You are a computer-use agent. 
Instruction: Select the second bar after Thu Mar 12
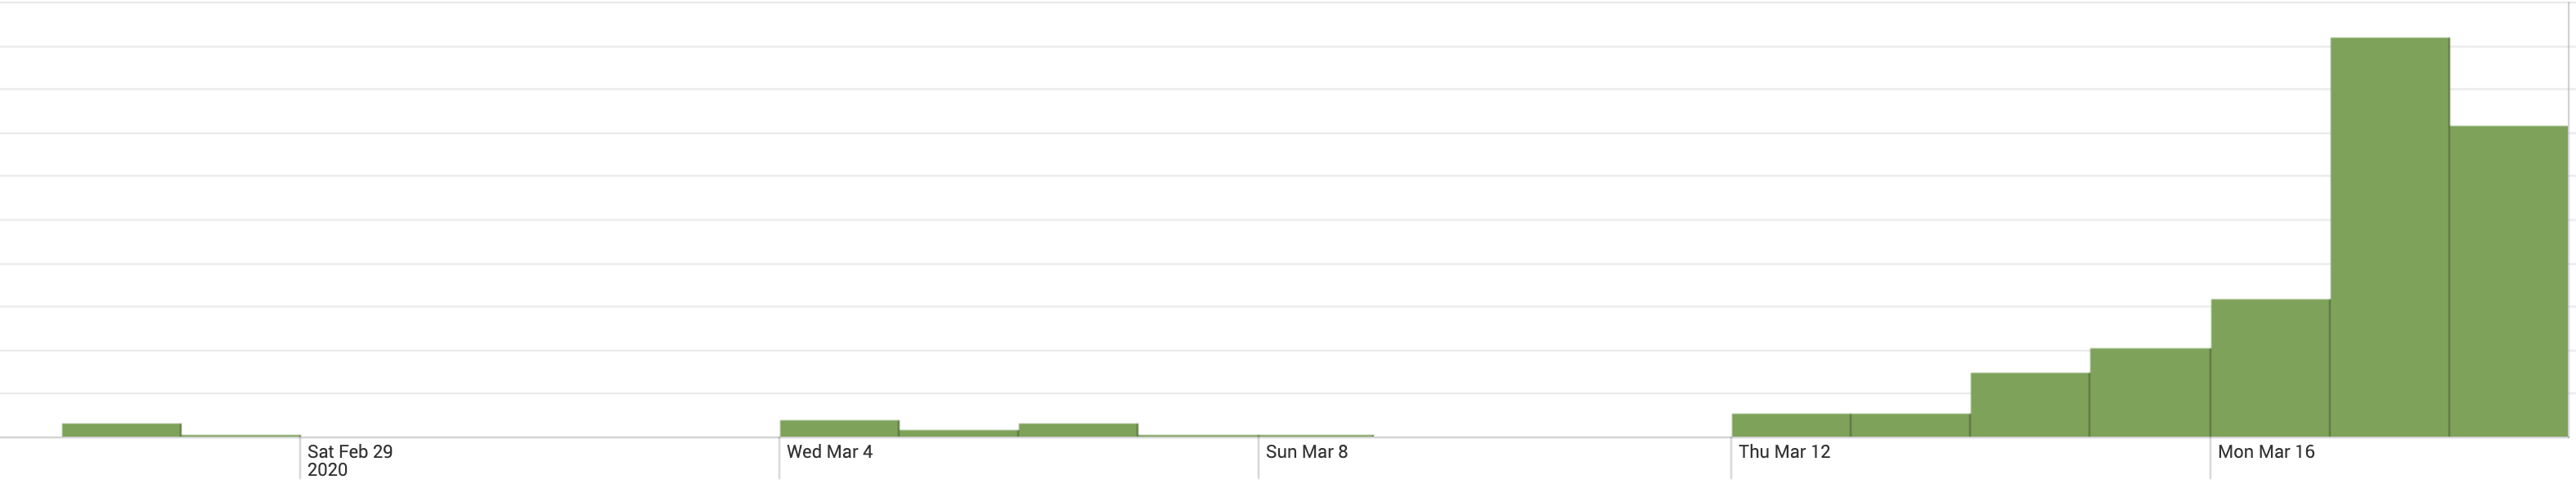tap(1911, 425)
